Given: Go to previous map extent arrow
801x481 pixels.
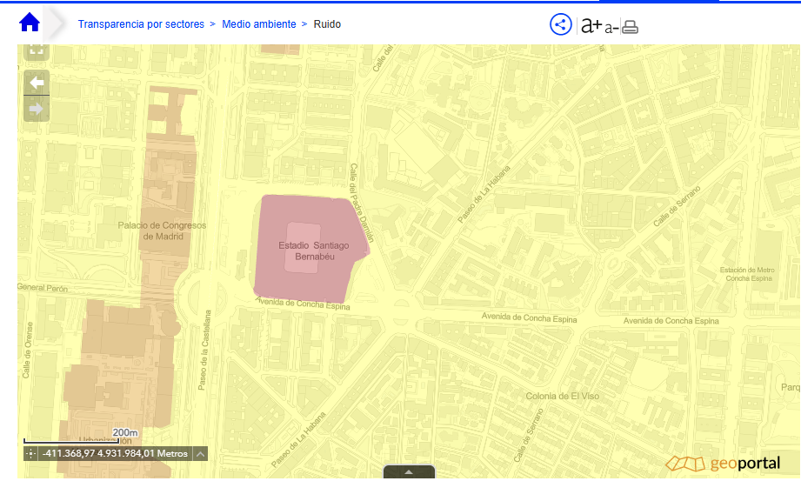Looking at the screenshot, I should click(x=37, y=83).
